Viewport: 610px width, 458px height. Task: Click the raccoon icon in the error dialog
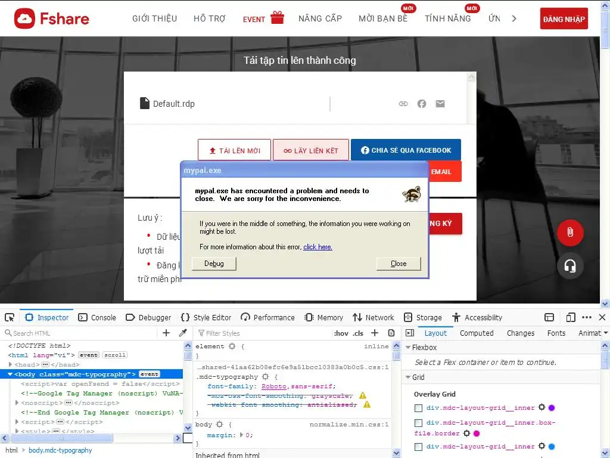point(412,194)
